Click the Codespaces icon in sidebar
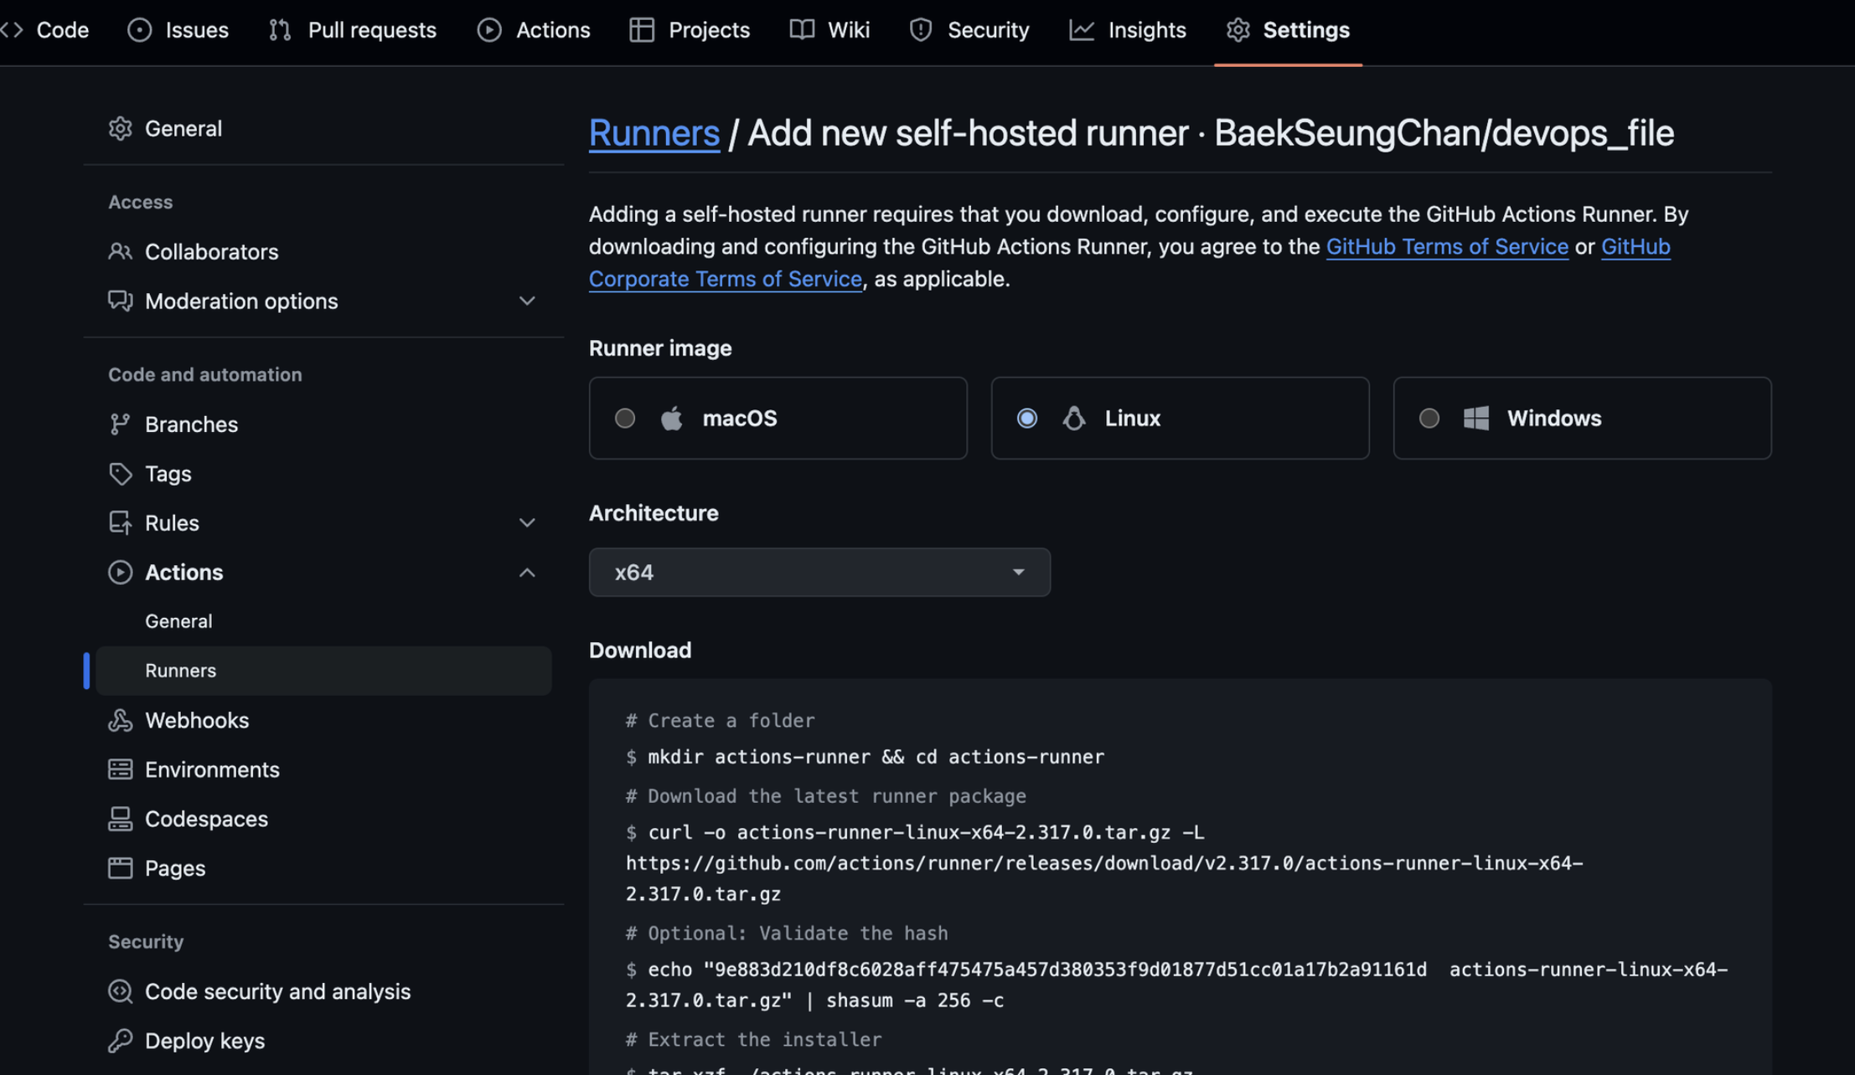Image resolution: width=1855 pixels, height=1075 pixels. pyautogui.click(x=120, y=819)
